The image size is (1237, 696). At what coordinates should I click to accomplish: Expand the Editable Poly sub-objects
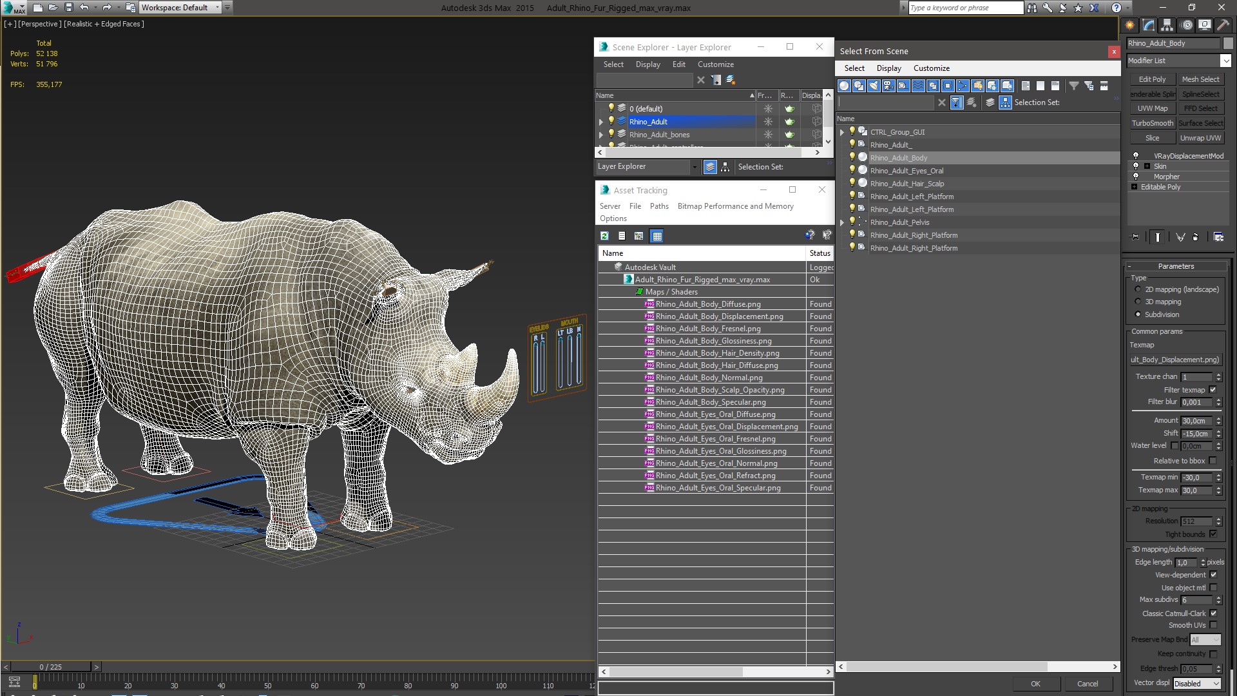pos(1134,187)
